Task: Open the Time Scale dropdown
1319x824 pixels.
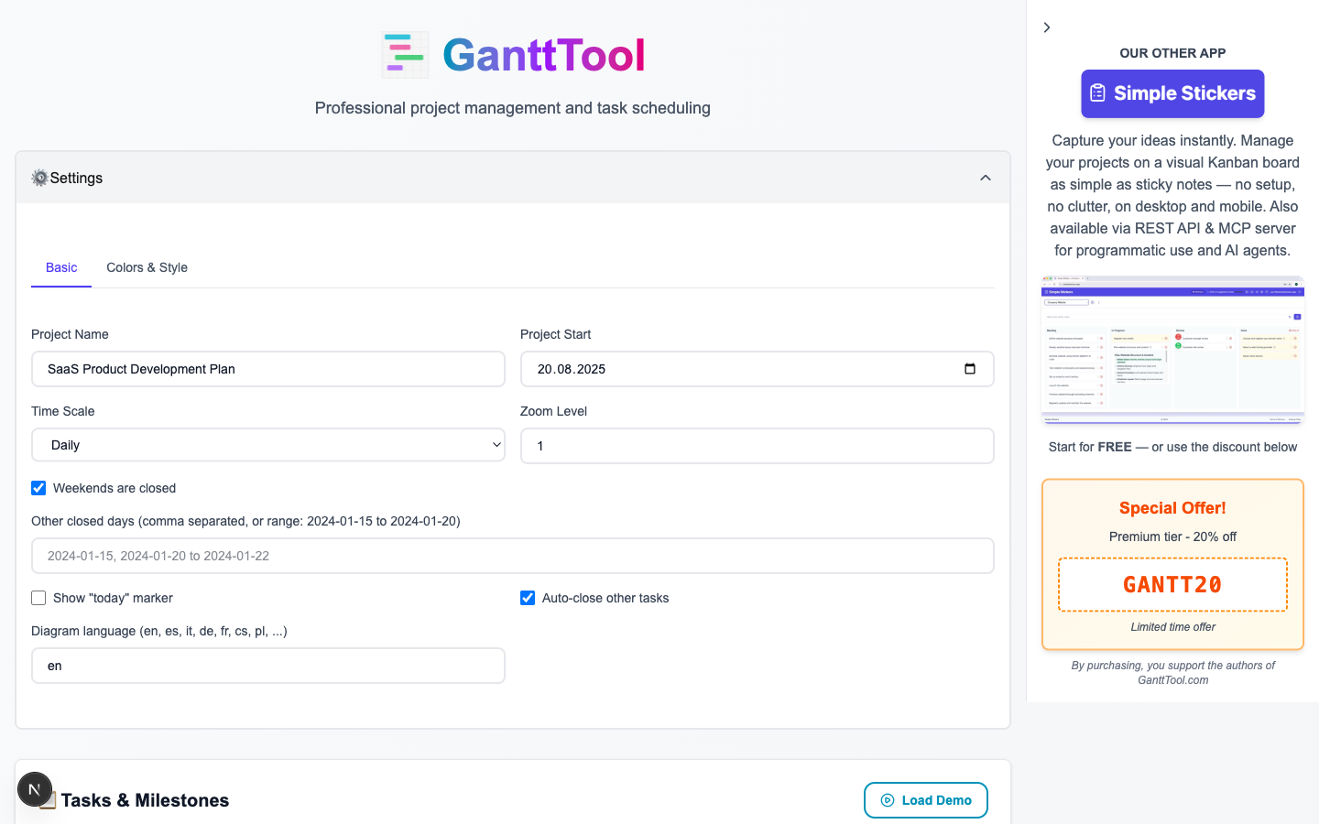Action: coord(268,445)
